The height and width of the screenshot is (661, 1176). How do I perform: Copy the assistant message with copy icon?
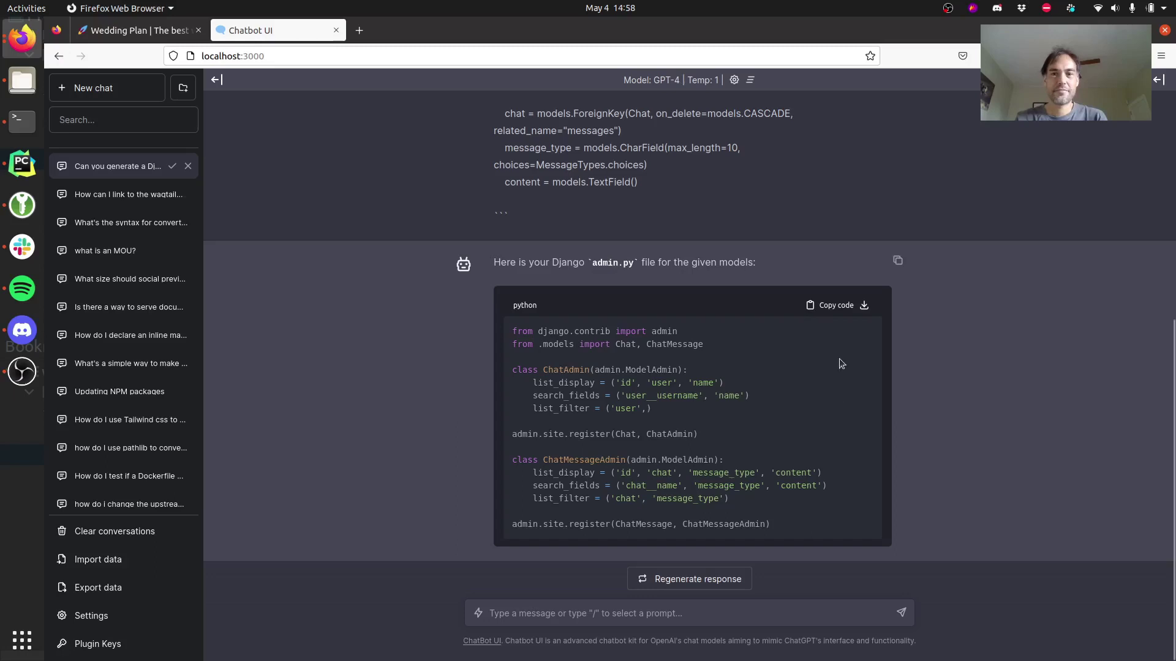pos(898,261)
